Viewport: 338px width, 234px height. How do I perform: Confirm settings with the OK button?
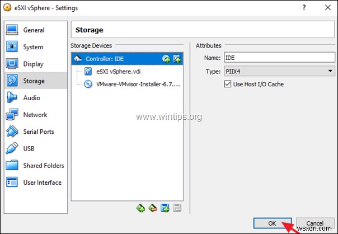pos(273,223)
